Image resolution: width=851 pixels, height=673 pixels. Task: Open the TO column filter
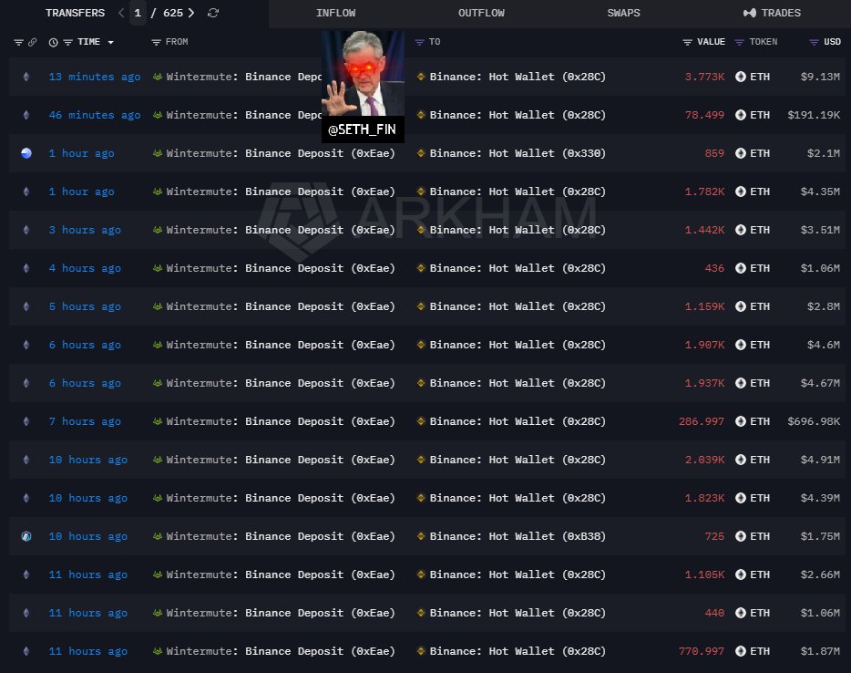click(x=419, y=42)
